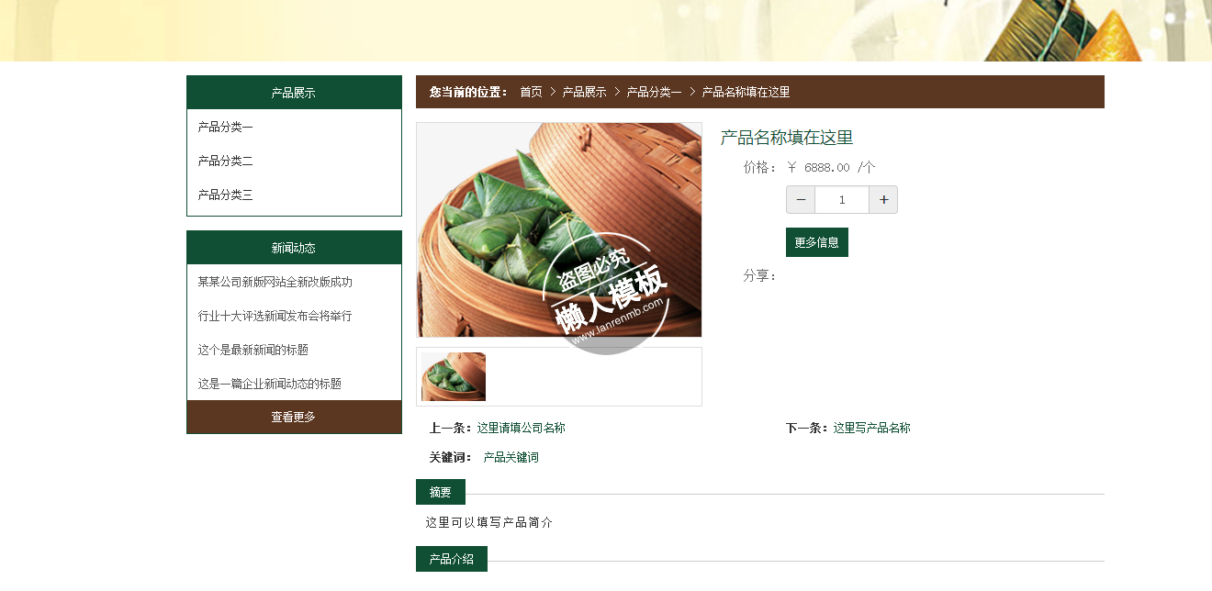The image size is (1212, 591).
Task: Open 产品分类一 breadcrumb link
Action: (654, 92)
